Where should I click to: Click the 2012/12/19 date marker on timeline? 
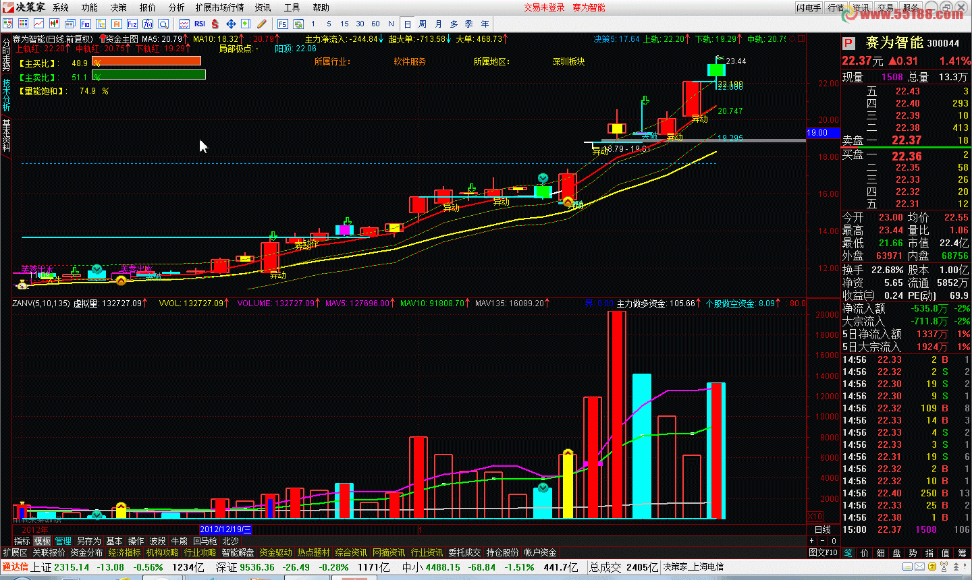[225, 529]
